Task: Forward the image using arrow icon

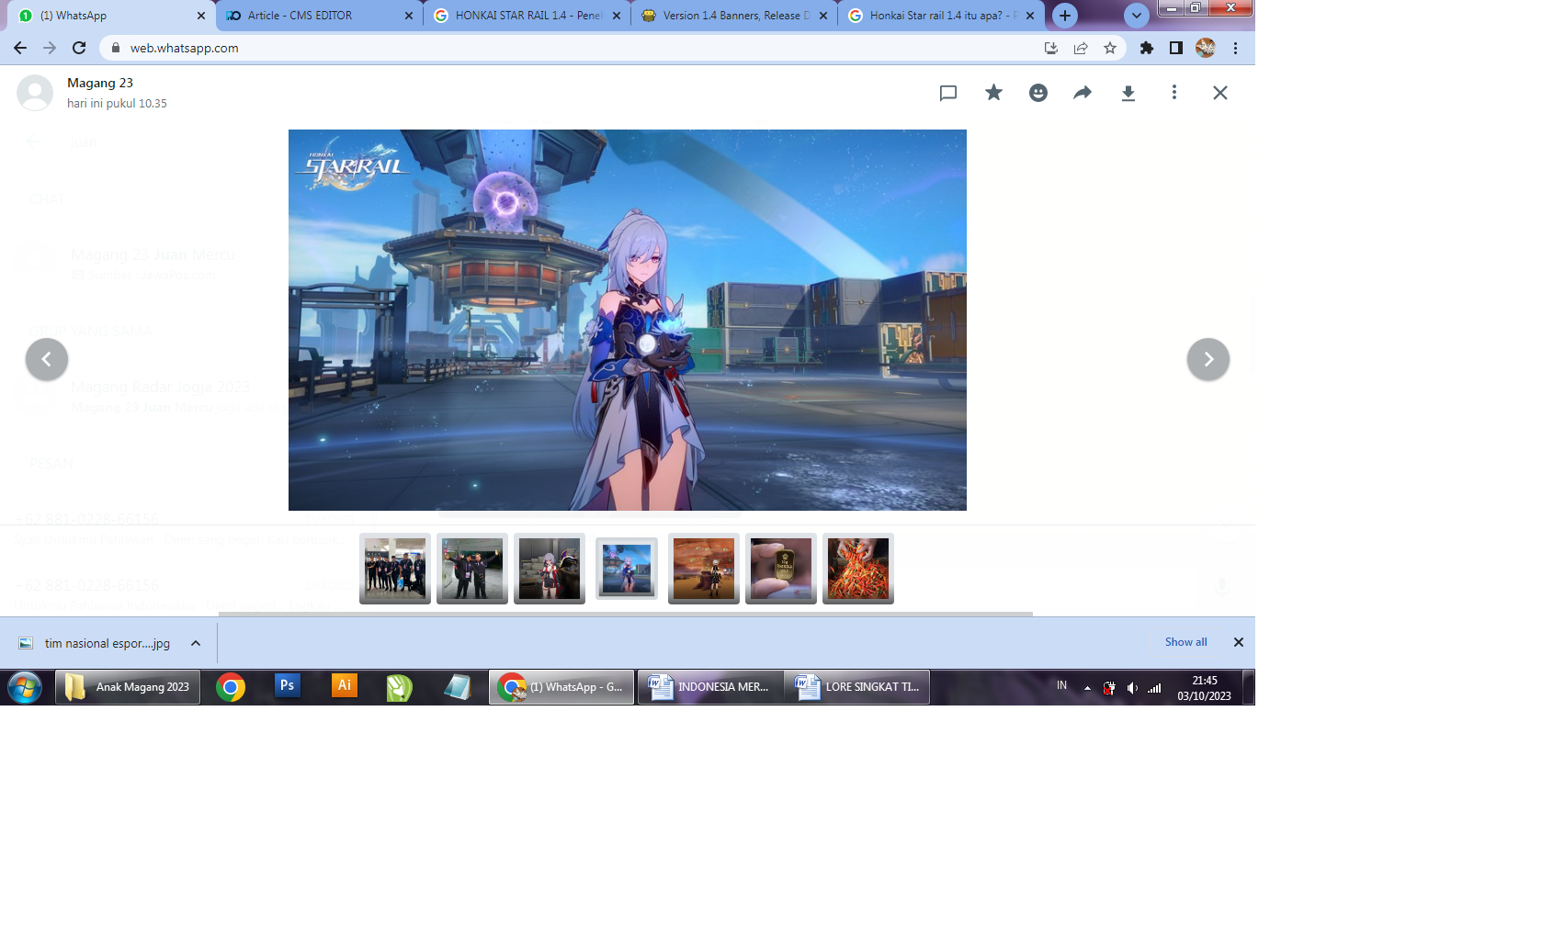Action: pos(1083,93)
